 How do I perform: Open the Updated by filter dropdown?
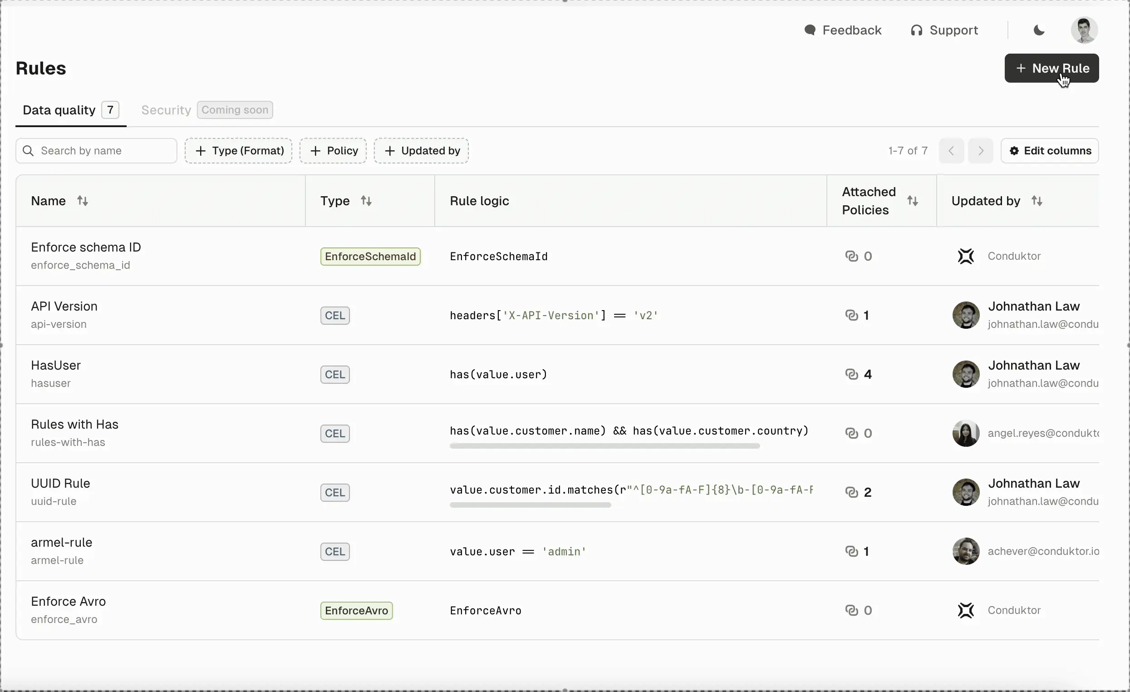[421, 151]
